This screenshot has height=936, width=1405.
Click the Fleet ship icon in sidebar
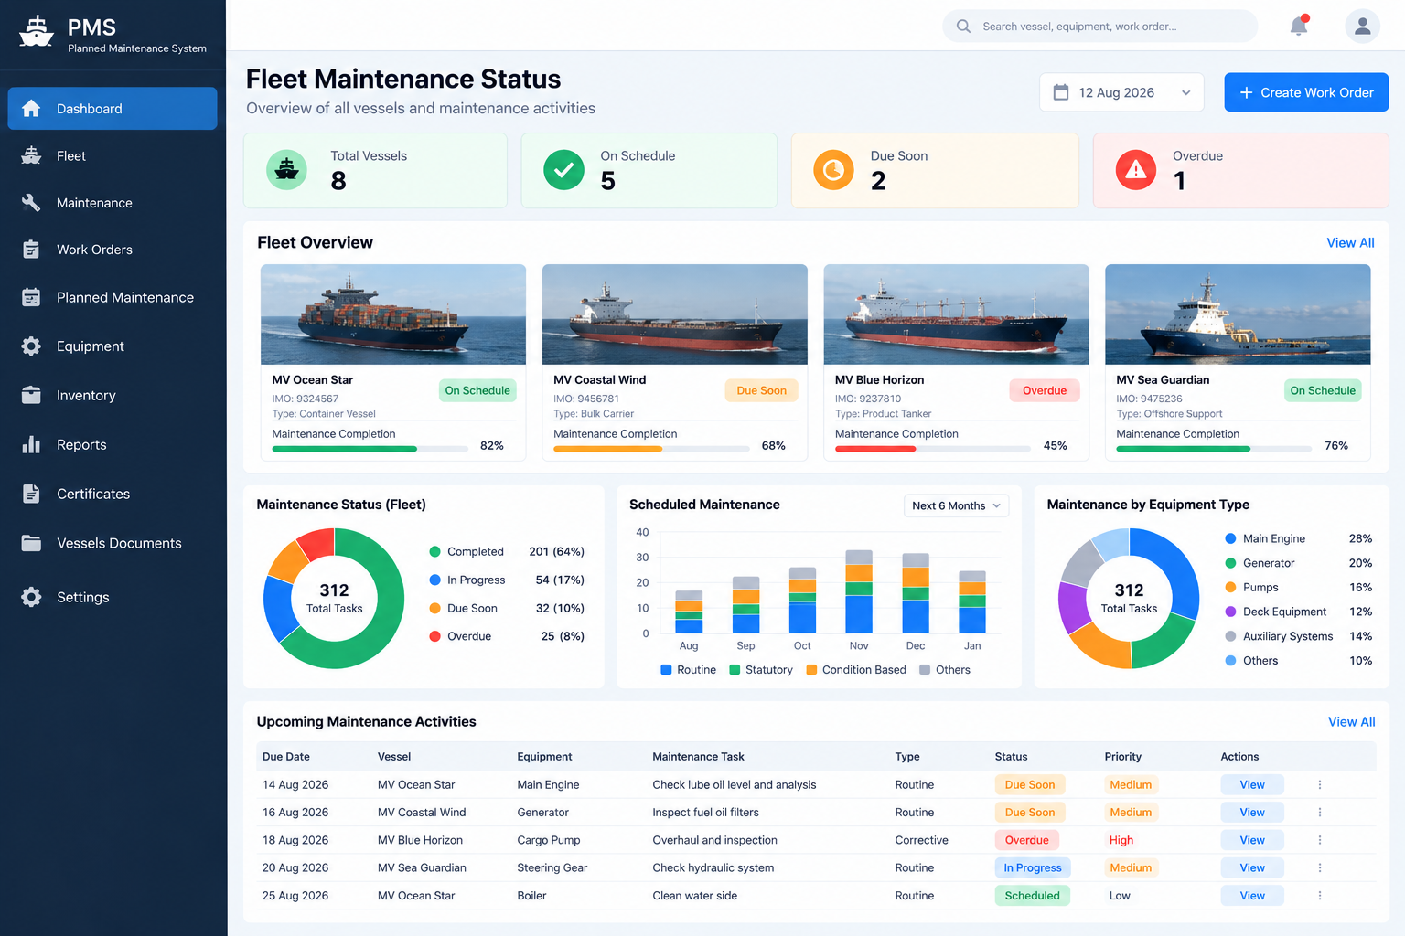click(x=31, y=155)
